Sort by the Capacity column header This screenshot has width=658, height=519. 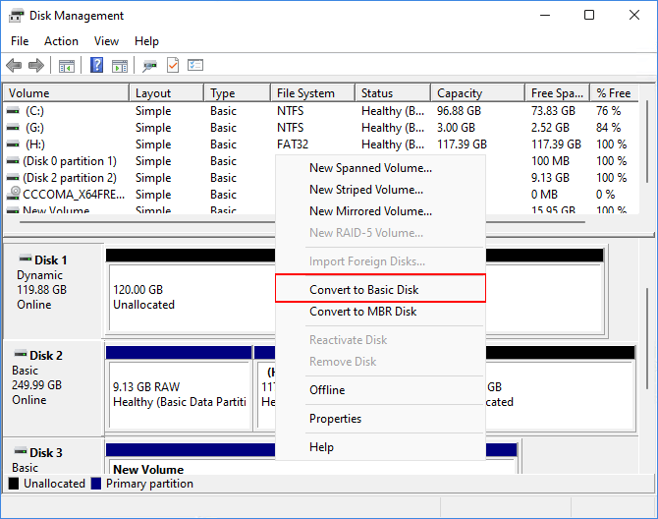[x=460, y=93]
